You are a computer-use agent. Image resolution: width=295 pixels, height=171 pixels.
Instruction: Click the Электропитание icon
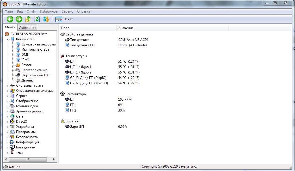tap(18, 70)
